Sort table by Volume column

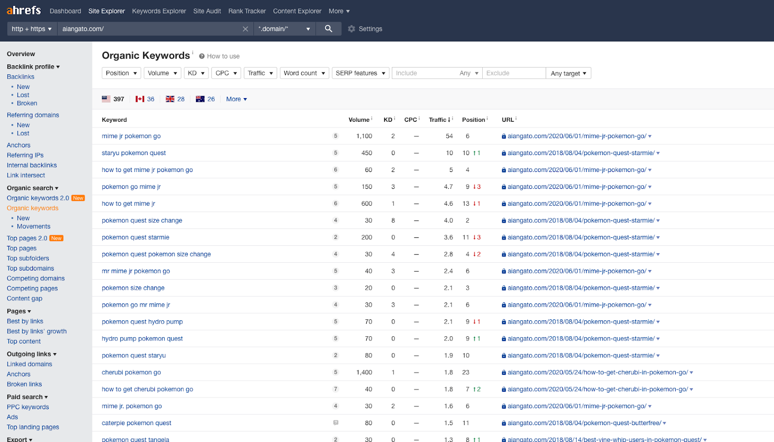coord(359,120)
